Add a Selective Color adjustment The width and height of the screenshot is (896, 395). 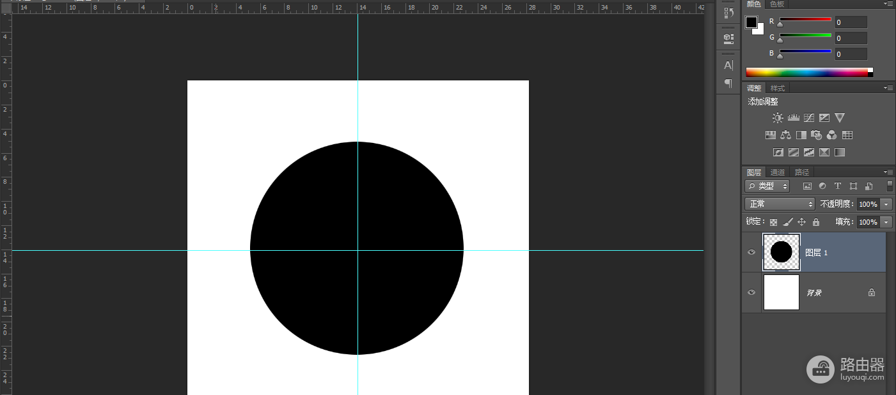point(824,152)
